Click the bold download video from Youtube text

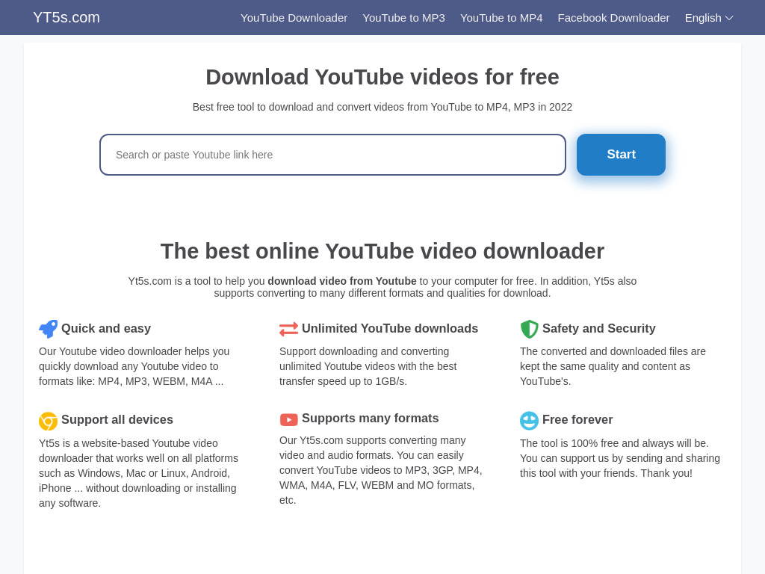(342, 281)
